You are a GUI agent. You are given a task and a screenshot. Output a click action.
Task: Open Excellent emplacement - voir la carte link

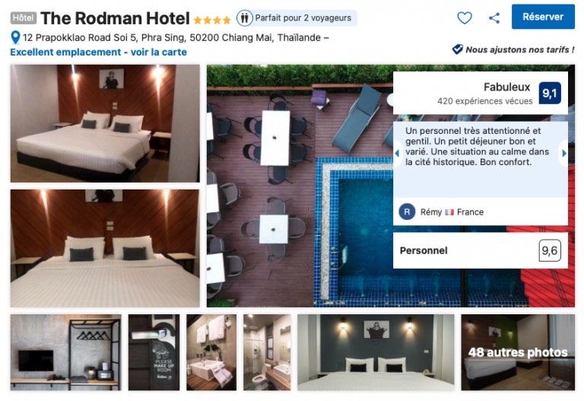(x=98, y=53)
